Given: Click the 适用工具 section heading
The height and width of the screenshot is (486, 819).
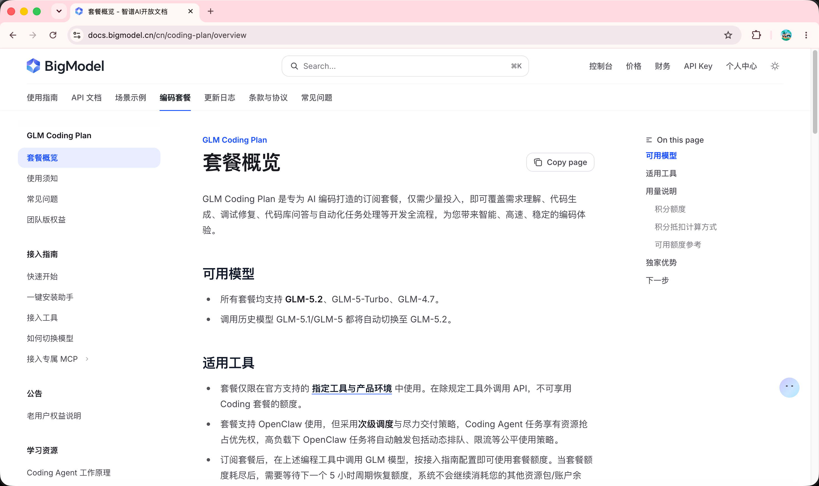Looking at the screenshot, I should (228, 363).
